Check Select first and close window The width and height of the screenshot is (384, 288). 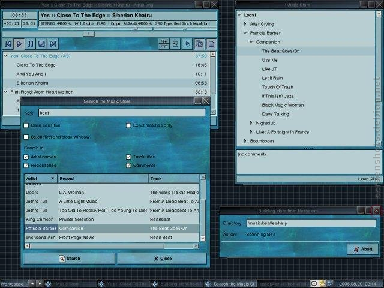26,137
